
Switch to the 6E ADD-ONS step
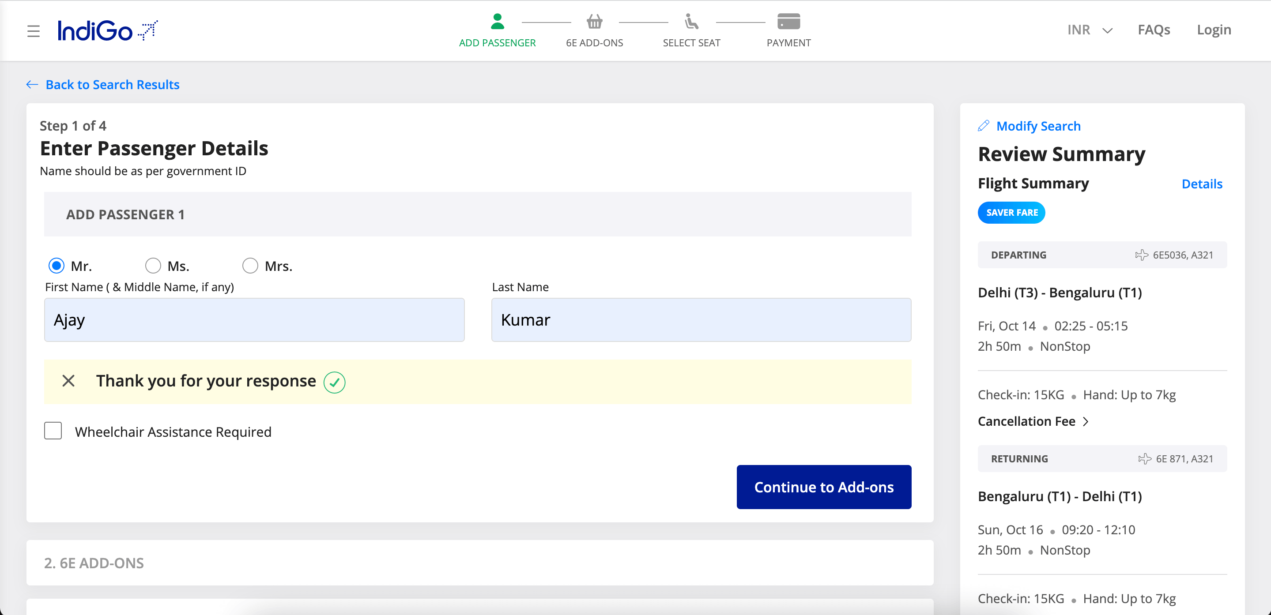point(595,42)
